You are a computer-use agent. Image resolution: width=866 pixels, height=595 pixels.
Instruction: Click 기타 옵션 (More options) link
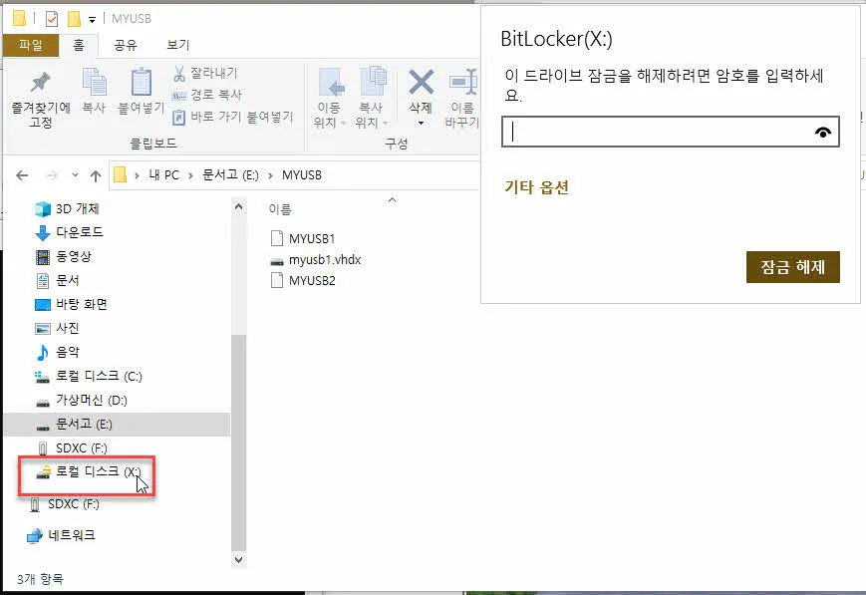(536, 187)
